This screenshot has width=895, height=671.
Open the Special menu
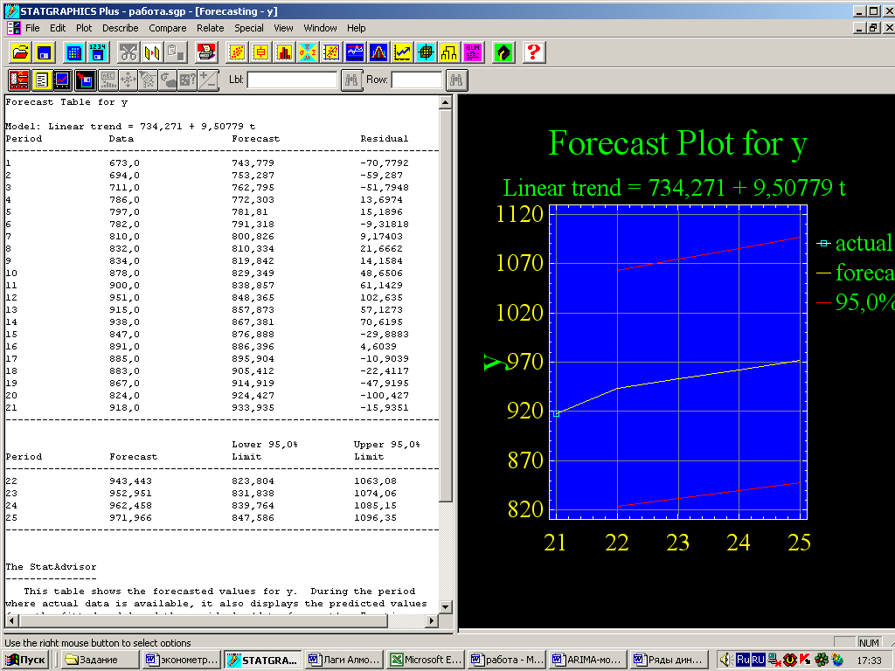pyautogui.click(x=249, y=28)
